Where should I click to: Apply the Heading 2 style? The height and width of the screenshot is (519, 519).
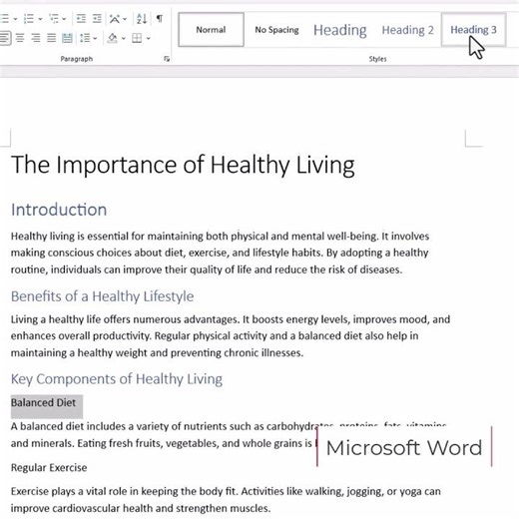coord(407,30)
